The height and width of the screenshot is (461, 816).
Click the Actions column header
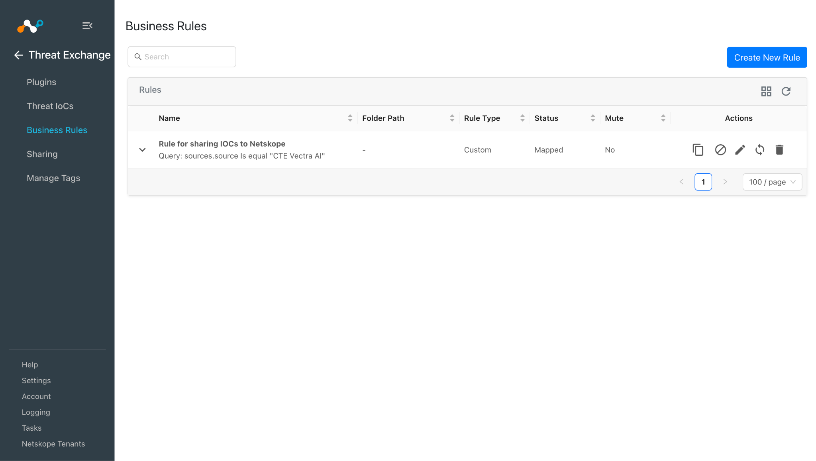point(739,118)
